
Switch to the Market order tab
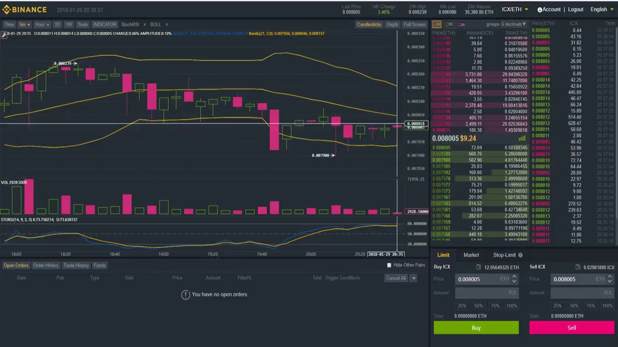click(x=471, y=255)
